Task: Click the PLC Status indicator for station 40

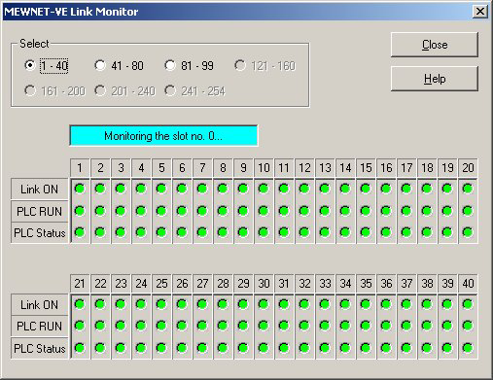Action: coord(468,348)
